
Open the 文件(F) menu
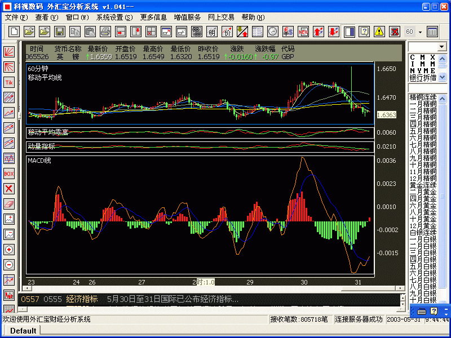(x=16, y=17)
